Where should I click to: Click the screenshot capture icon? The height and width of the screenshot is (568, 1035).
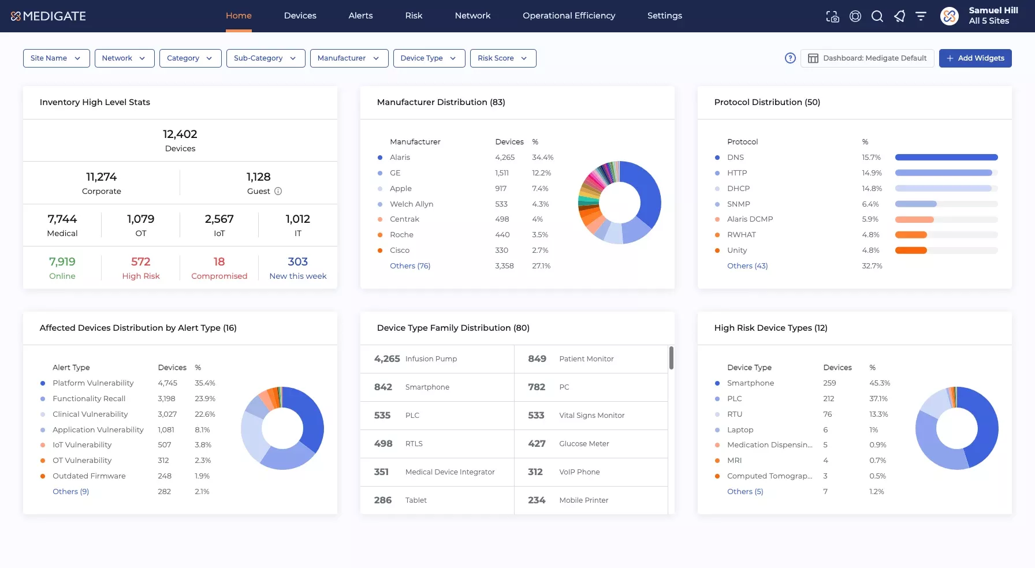click(x=832, y=17)
